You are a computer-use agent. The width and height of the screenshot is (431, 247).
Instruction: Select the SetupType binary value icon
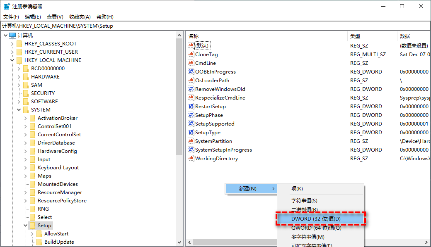[191, 132]
